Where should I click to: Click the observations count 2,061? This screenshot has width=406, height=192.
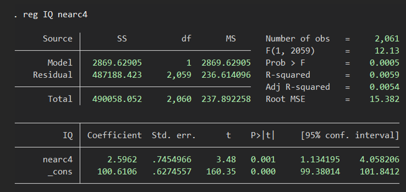387,39
